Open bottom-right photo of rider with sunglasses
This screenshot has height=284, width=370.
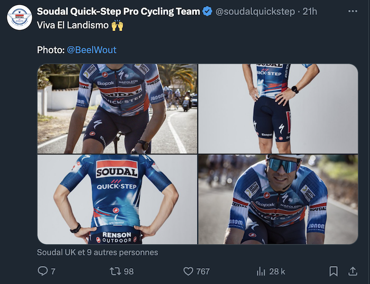coord(278,199)
